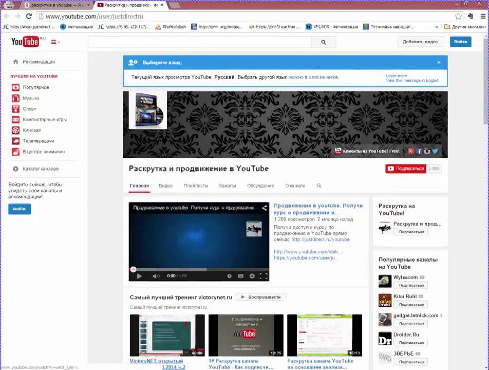Open the Twitter link icon on the banner
The image size is (489, 370).
pyautogui.click(x=435, y=151)
